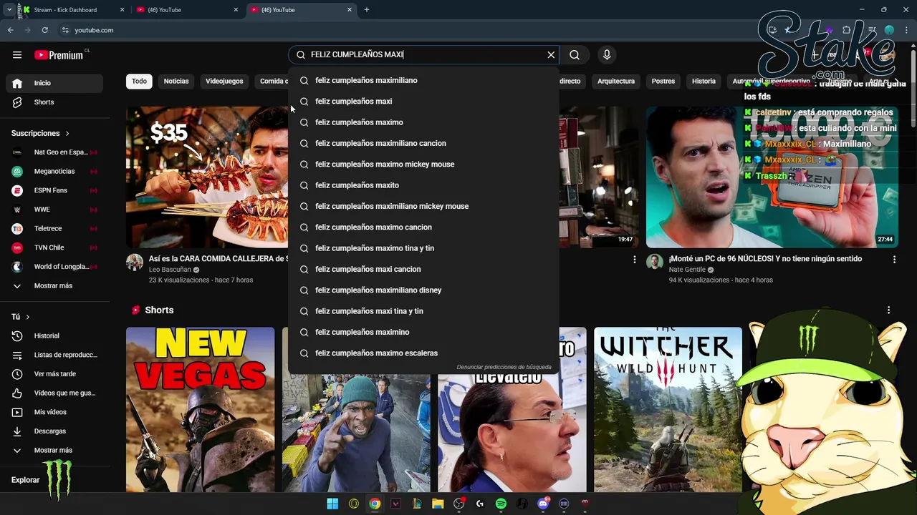Pick 'feliz cumpleaños maximo escaleras' suggestion
Viewport: 917px width, 515px height.
(423, 353)
